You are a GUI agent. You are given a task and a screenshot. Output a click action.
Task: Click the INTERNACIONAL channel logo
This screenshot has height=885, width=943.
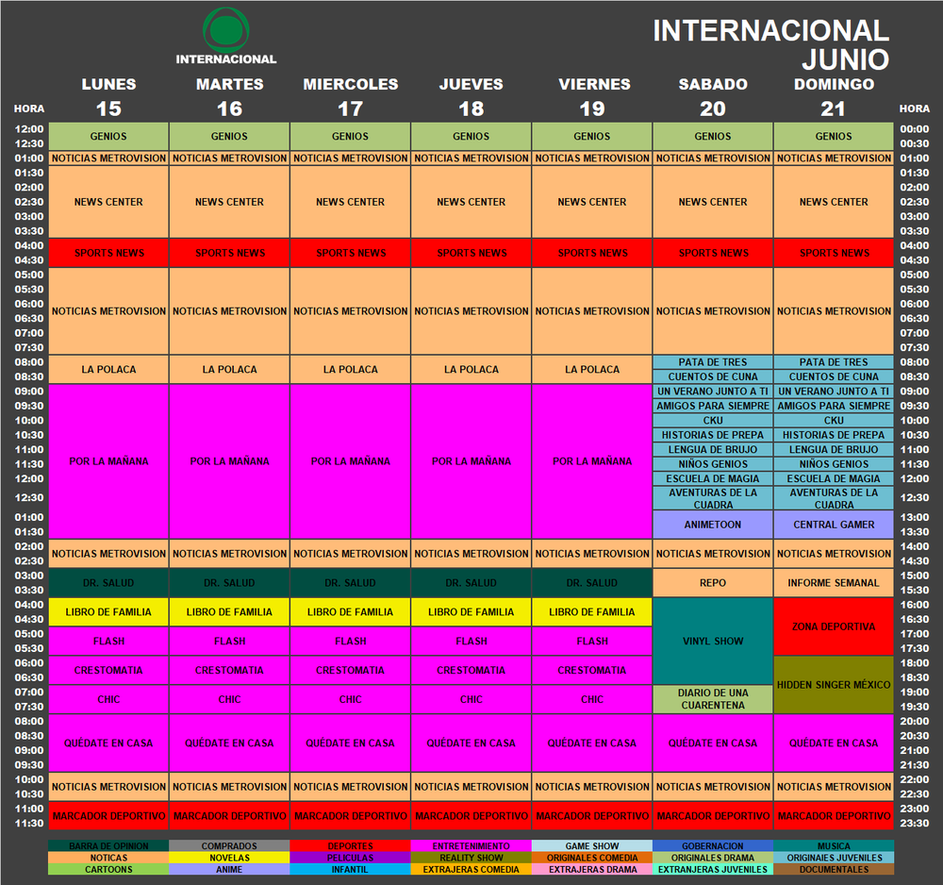226,33
